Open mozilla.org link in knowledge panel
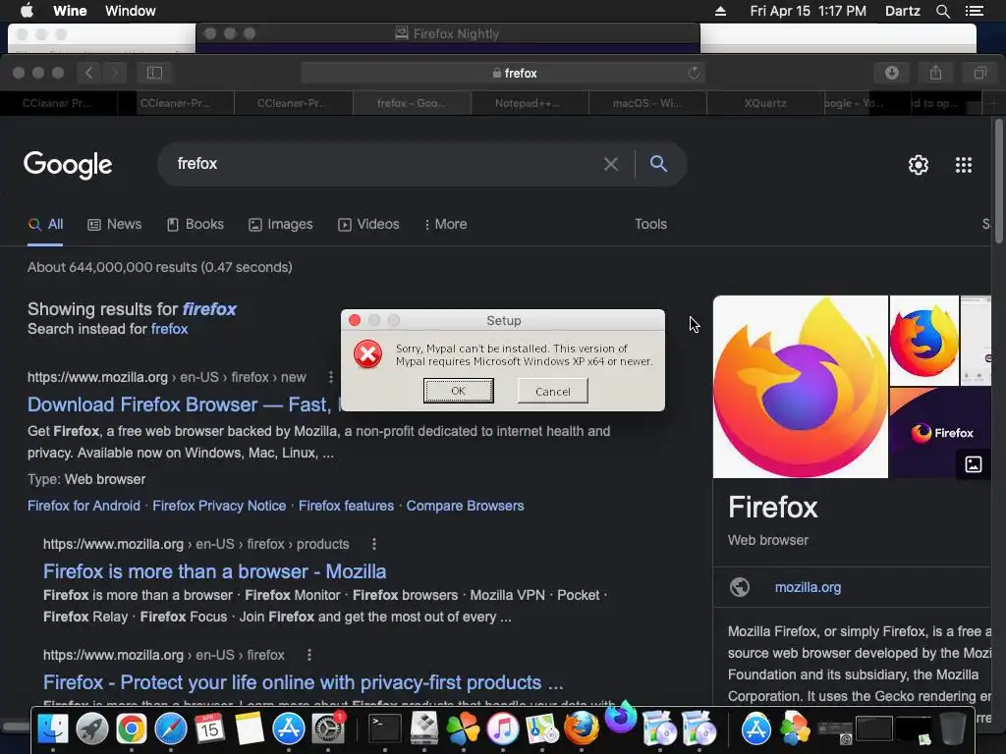Screen dimensions: 1006x754 click(x=808, y=587)
